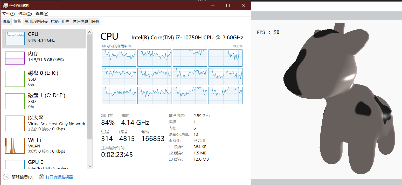
Task: Click the Task Manager title bar icon
Action: point(5,5)
